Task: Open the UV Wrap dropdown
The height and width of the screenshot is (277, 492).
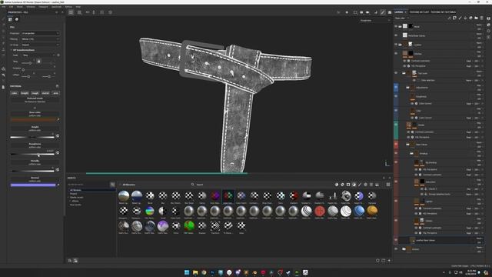Action: pyautogui.click(x=40, y=45)
